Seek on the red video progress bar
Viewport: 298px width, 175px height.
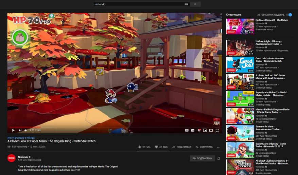(x=115, y=127)
